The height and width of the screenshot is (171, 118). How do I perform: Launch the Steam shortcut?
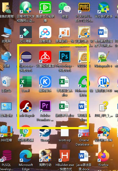45,131
